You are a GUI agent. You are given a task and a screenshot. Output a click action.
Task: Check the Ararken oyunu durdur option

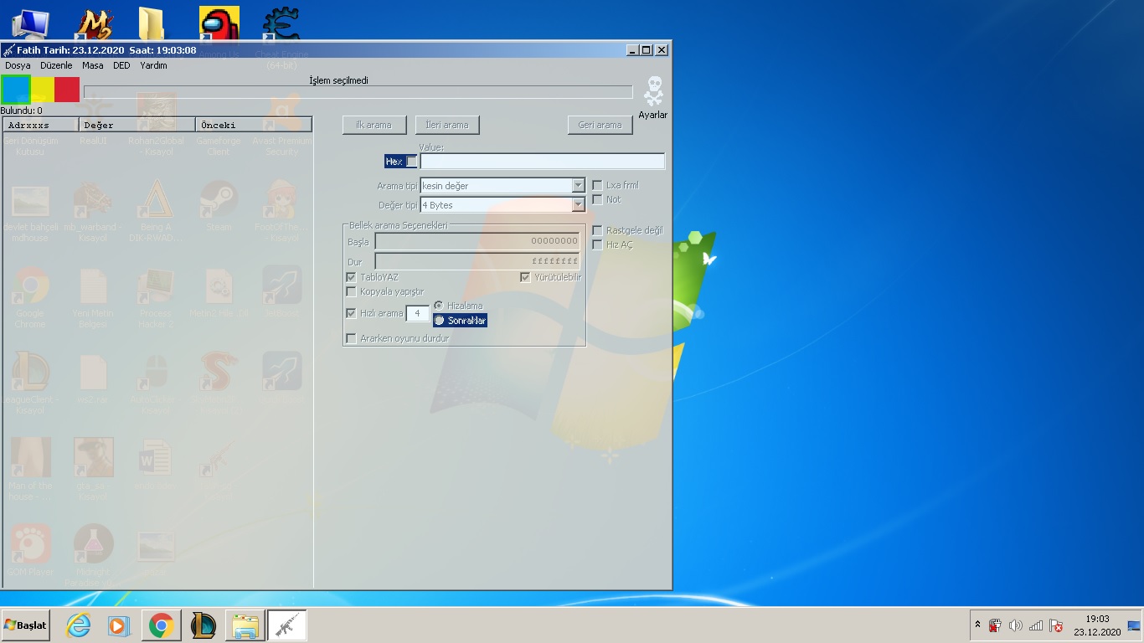tap(352, 339)
